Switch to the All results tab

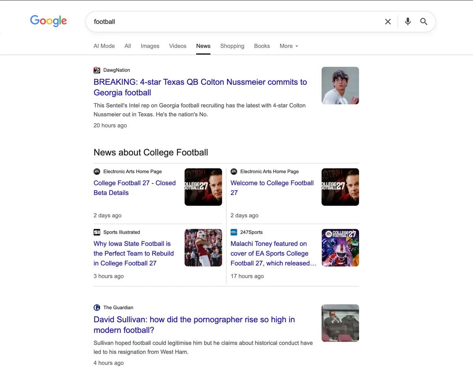click(128, 46)
